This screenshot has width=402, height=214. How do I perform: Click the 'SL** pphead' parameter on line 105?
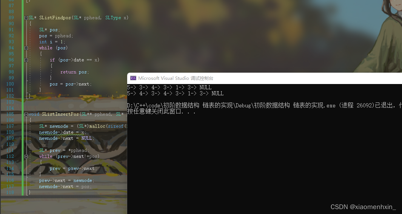tap(96, 114)
